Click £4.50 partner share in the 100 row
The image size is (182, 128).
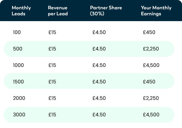(x=99, y=32)
